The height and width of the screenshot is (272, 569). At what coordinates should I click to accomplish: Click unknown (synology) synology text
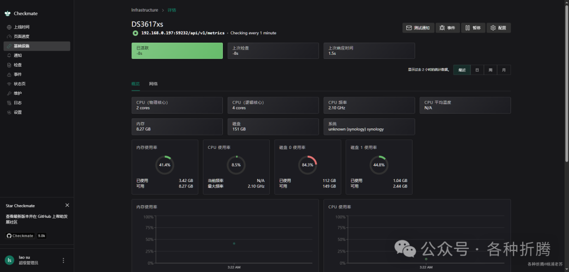(x=356, y=129)
